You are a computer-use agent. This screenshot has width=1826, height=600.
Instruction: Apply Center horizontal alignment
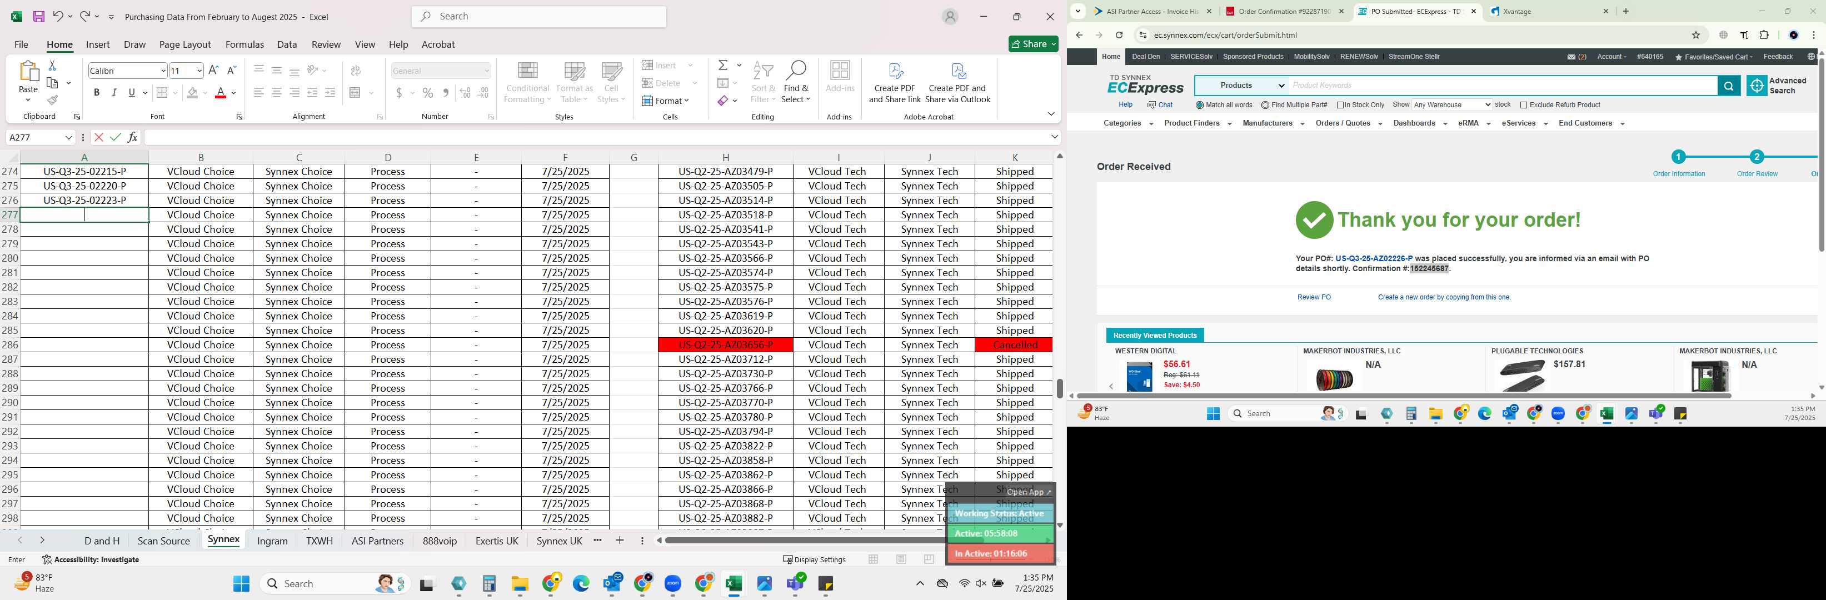(276, 93)
